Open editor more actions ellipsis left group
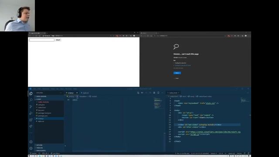279x157 pixels. (162, 93)
